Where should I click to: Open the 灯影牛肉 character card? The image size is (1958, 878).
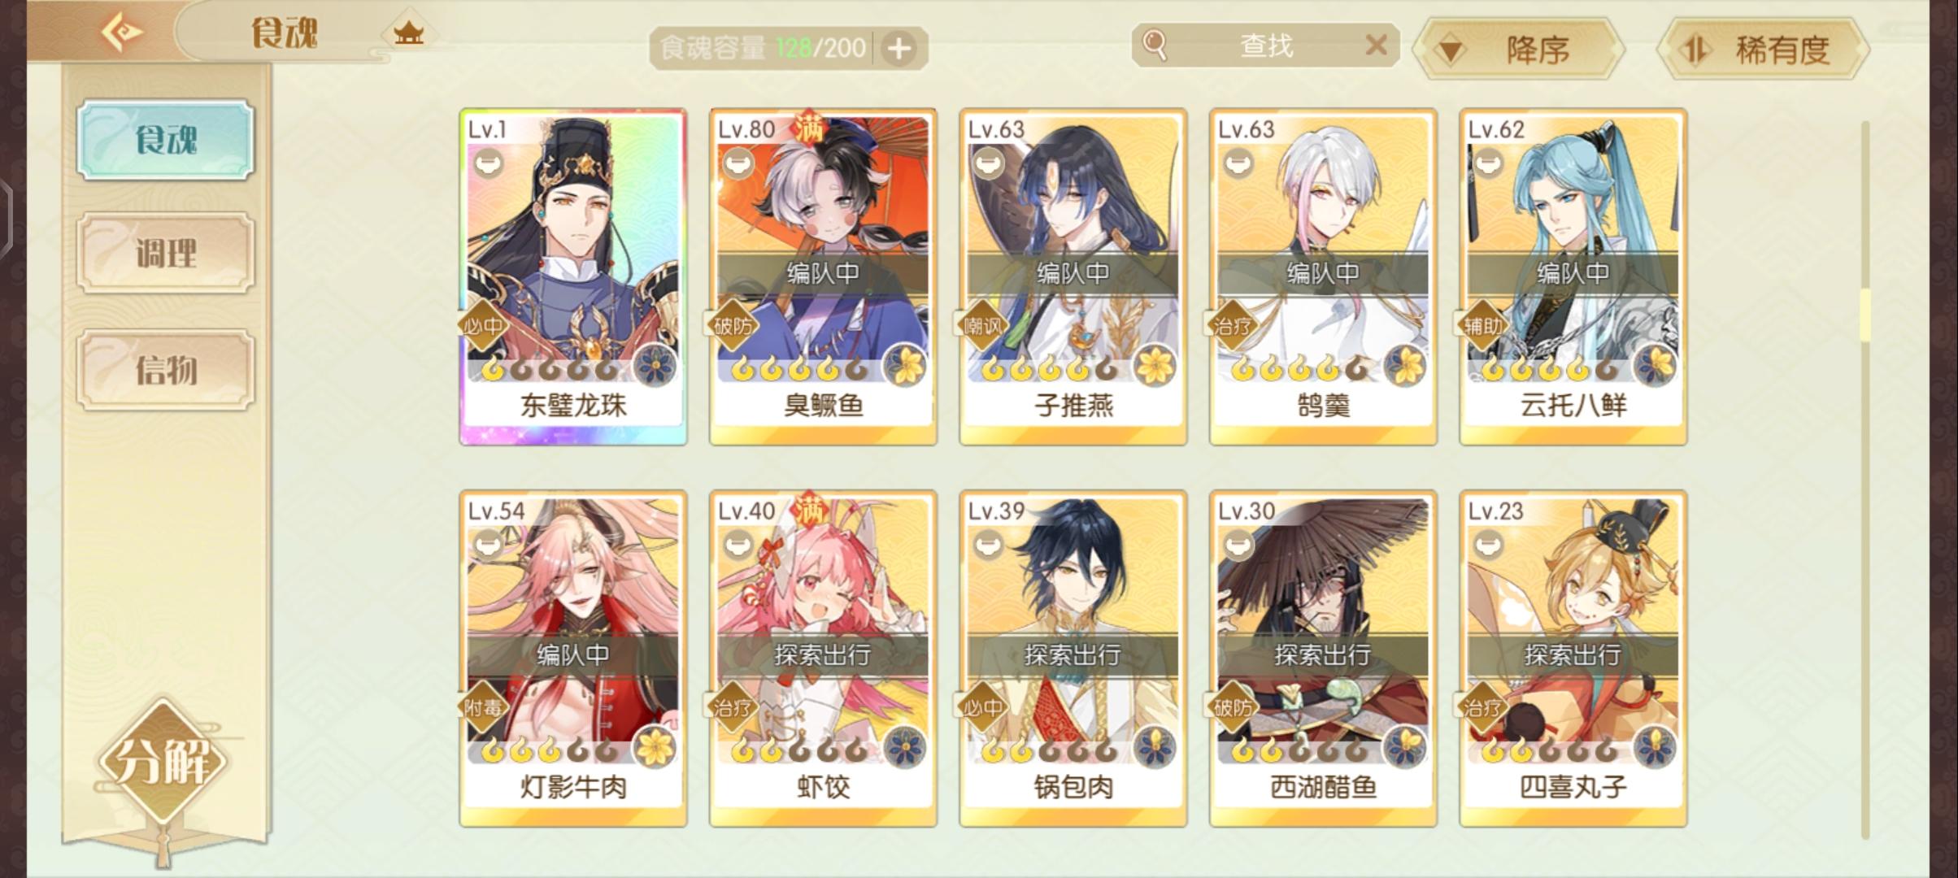[573, 658]
